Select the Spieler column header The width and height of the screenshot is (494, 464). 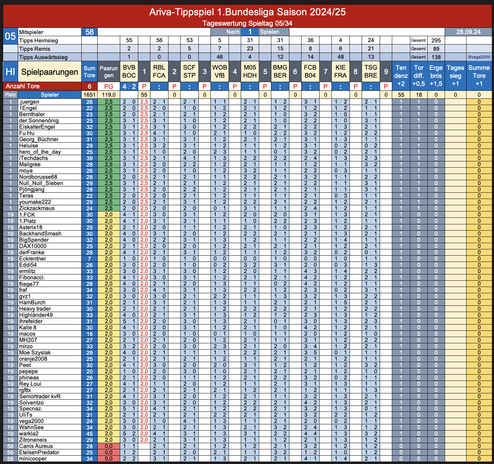click(x=50, y=95)
